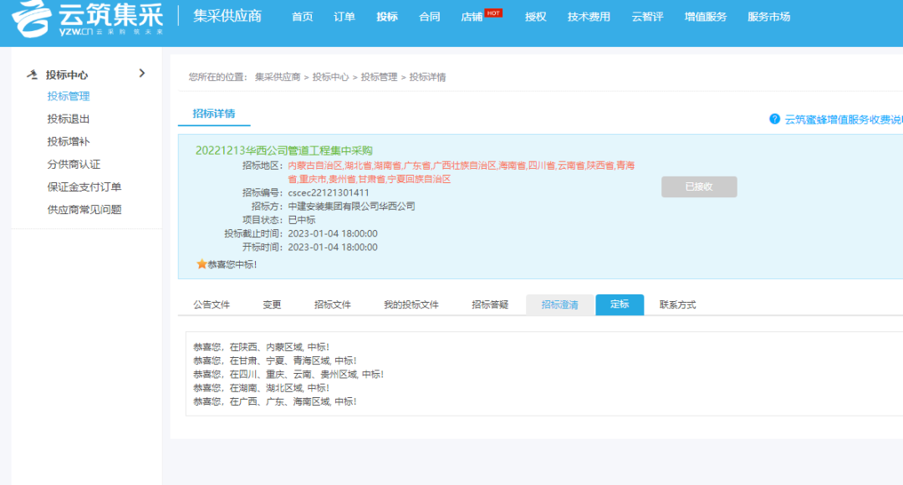Select the 技术费用 navigation item
Viewport: 903px width, 485px height.
pos(589,17)
